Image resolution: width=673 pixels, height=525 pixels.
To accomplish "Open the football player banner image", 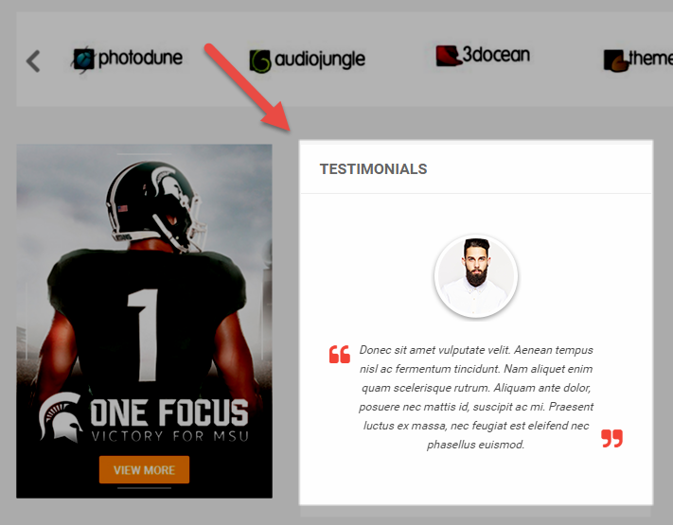I will click(x=144, y=322).
